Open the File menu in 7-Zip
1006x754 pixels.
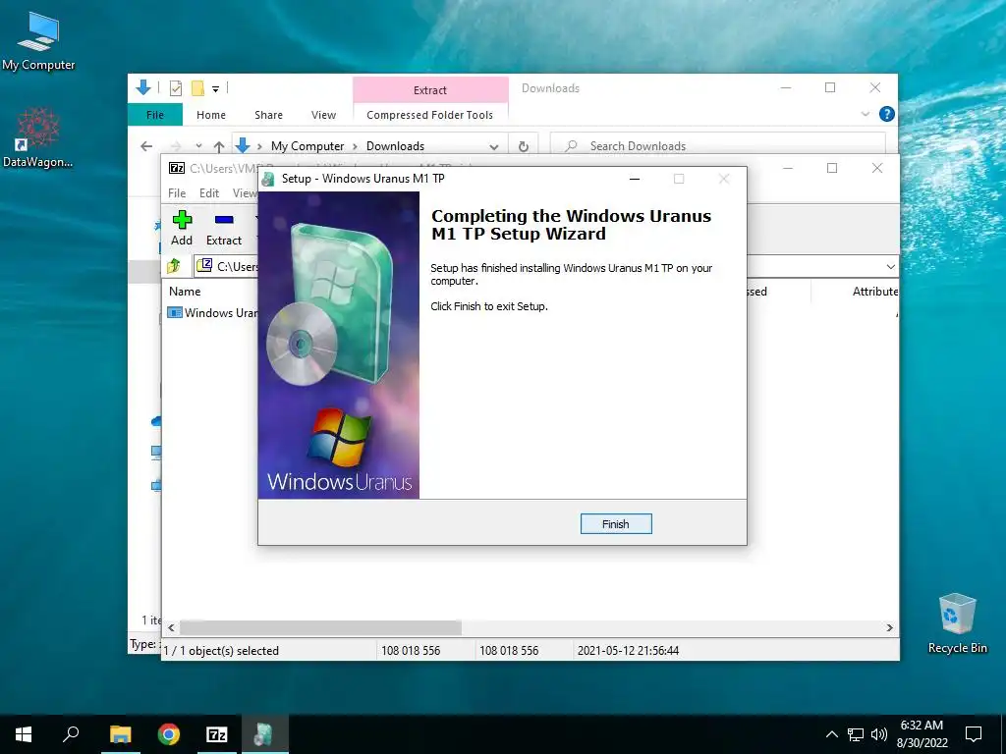tap(177, 193)
